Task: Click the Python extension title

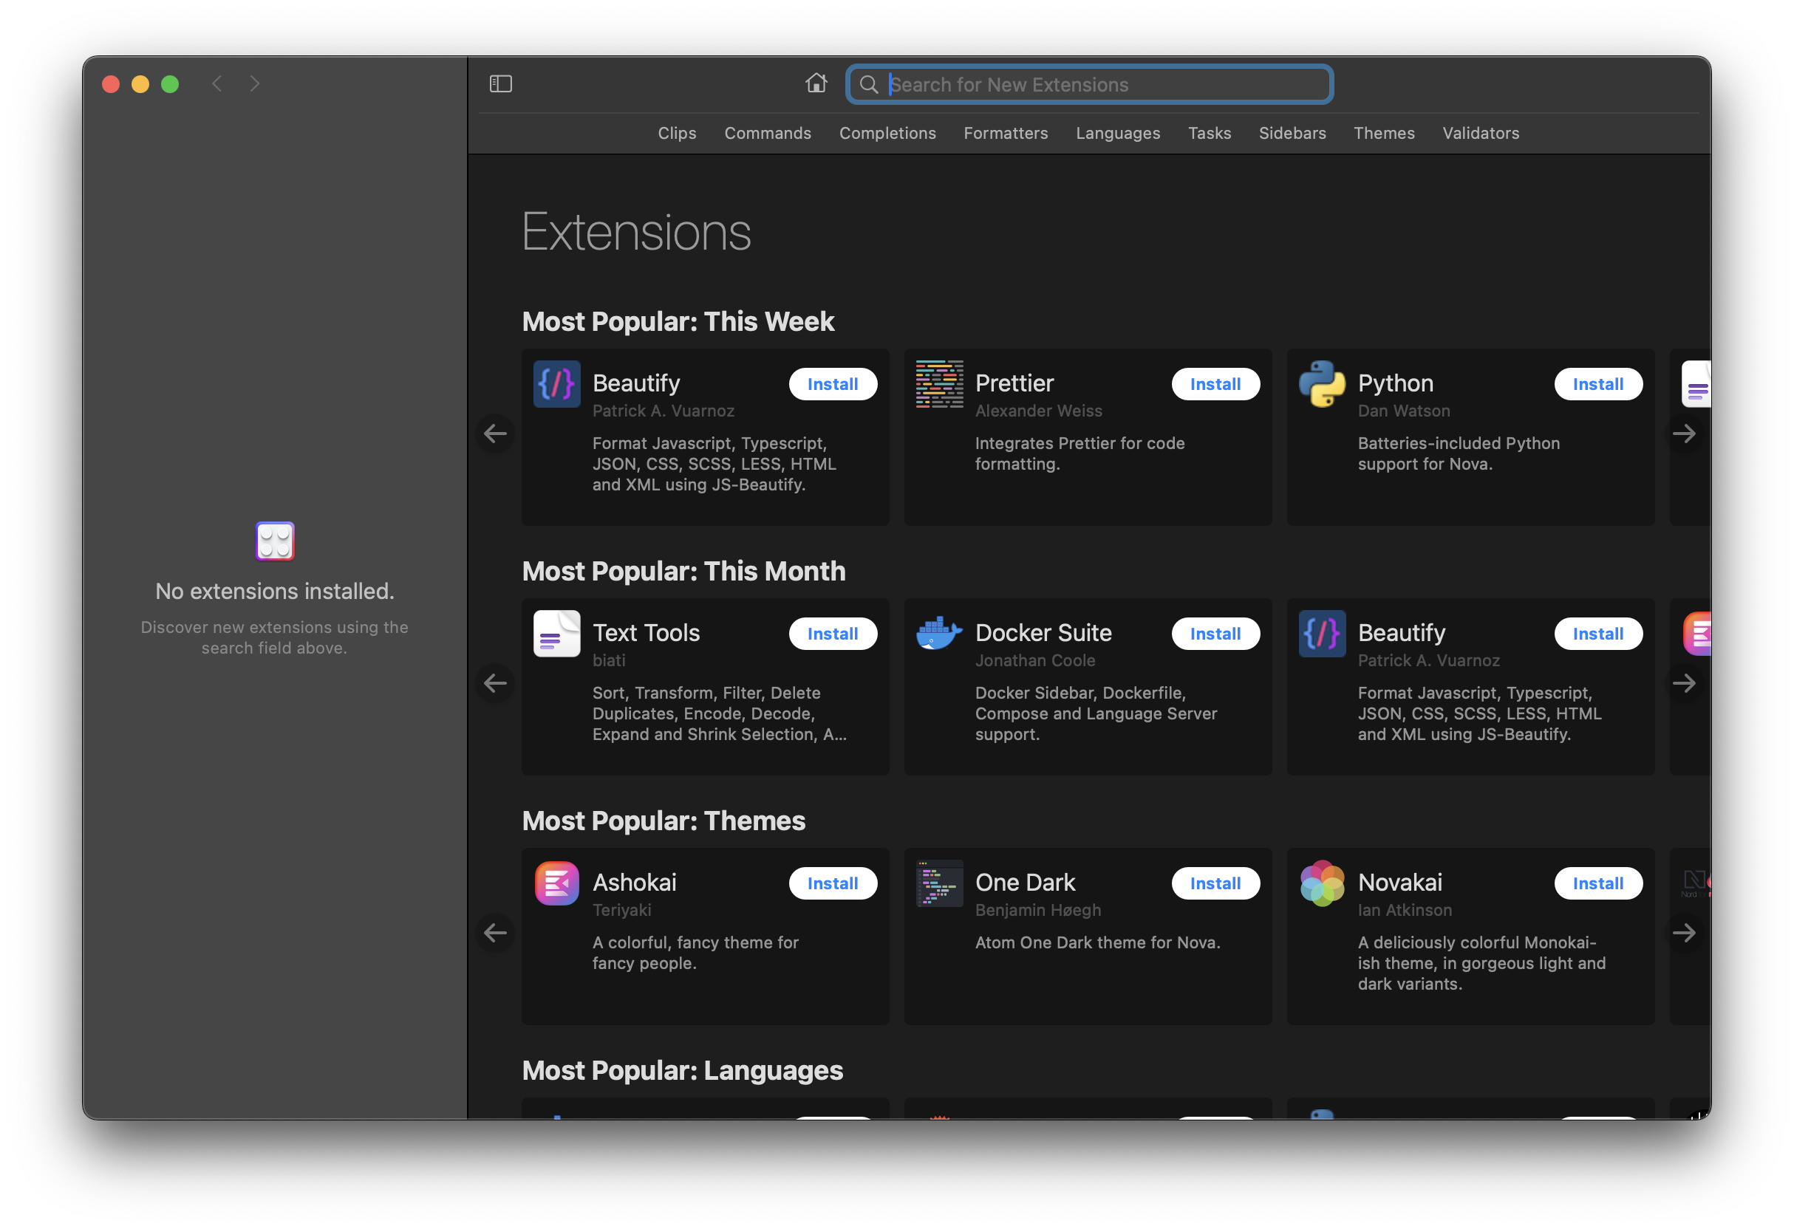Action: (1395, 383)
